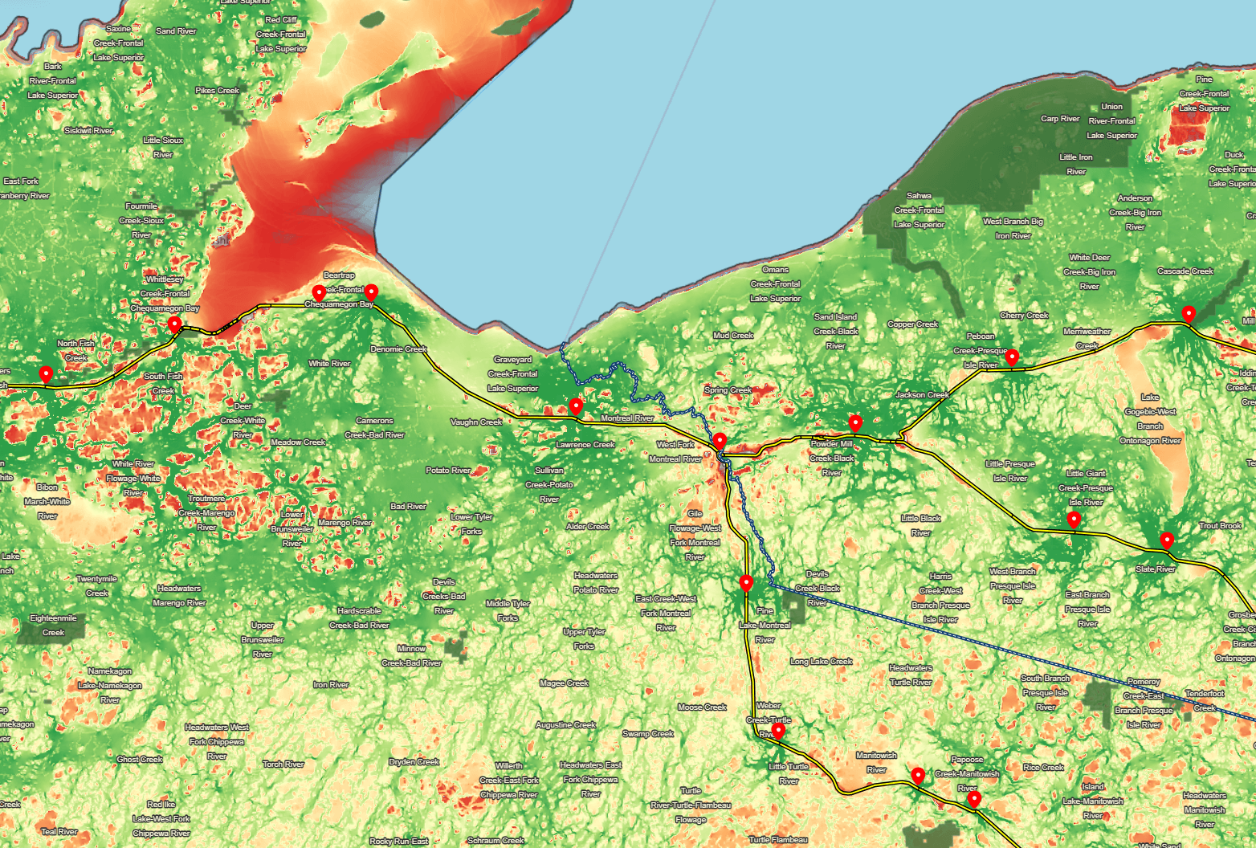The width and height of the screenshot is (1256, 848).
Task: Click the red pin above Slate River label
Action: pos(1167,541)
